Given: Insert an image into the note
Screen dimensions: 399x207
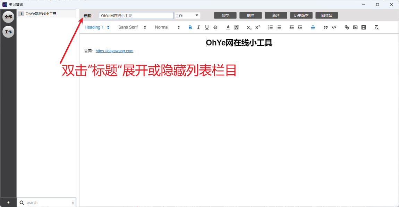Looking at the screenshot, I should click(x=355, y=27).
